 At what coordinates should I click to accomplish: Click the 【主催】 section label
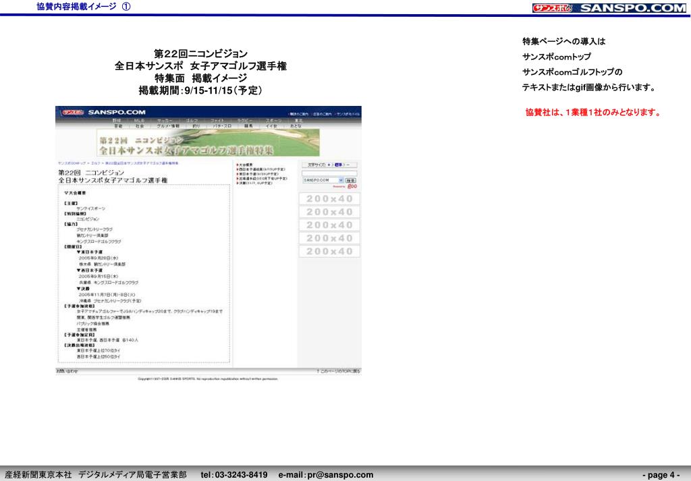pos(71,204)
